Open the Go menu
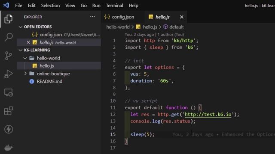275x154 pixels. click(84, 6)
